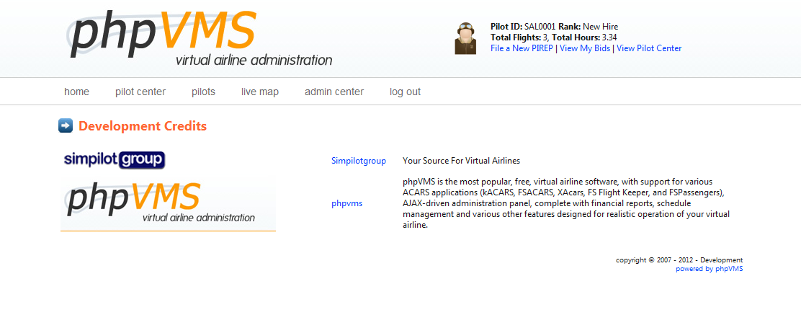The image size is (801, 315).
Task: Open the pilots menu item
Action: click(203, 92)
